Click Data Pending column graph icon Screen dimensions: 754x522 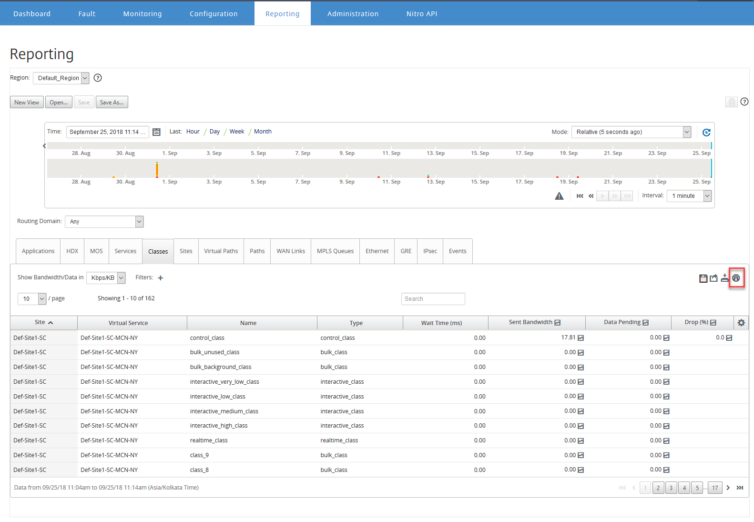click(645, 323)
